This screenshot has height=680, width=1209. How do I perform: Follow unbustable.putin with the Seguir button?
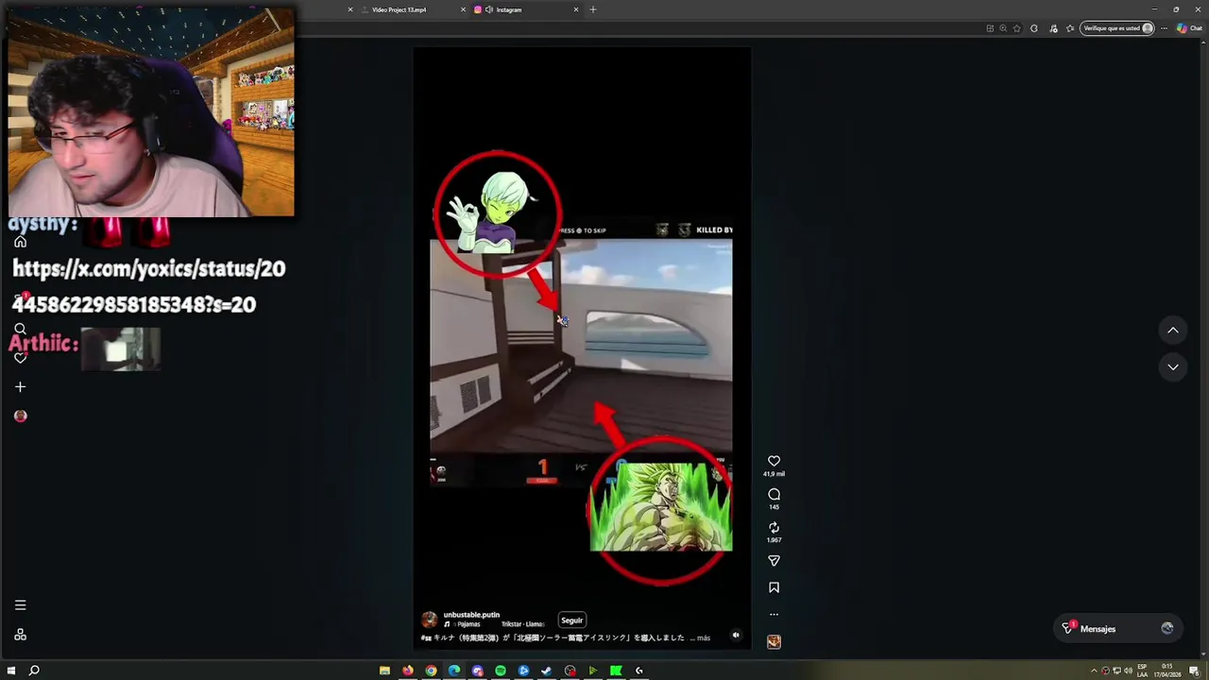pos(571,620)
